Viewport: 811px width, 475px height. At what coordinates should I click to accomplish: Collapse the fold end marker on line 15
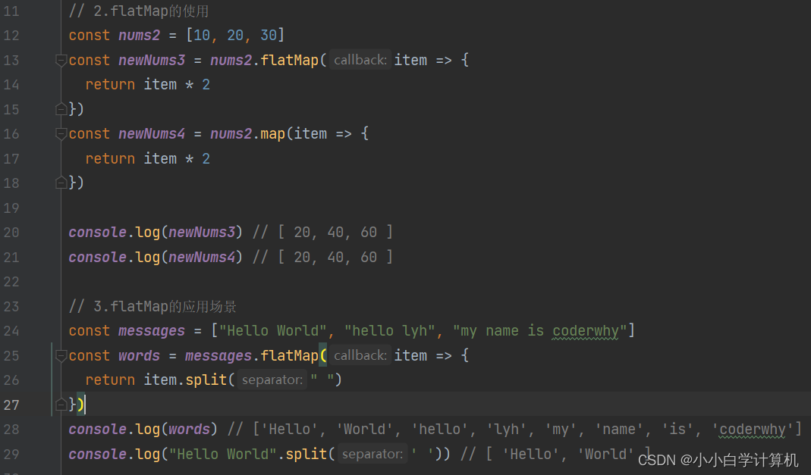(61, 109)
